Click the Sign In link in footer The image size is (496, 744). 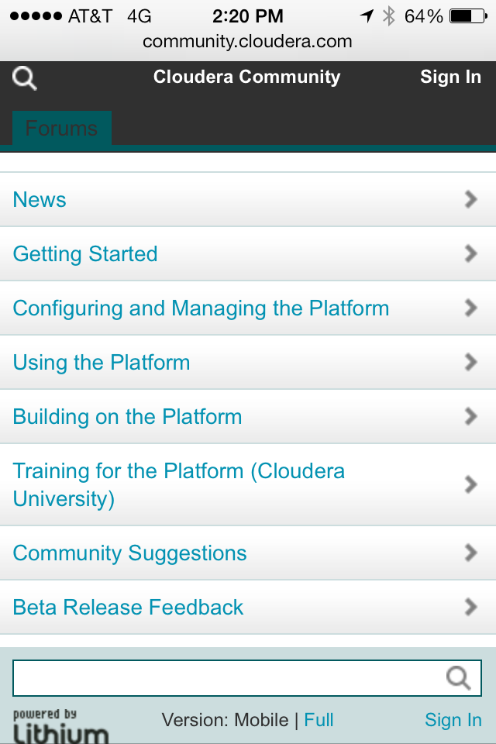pos(453,721)
